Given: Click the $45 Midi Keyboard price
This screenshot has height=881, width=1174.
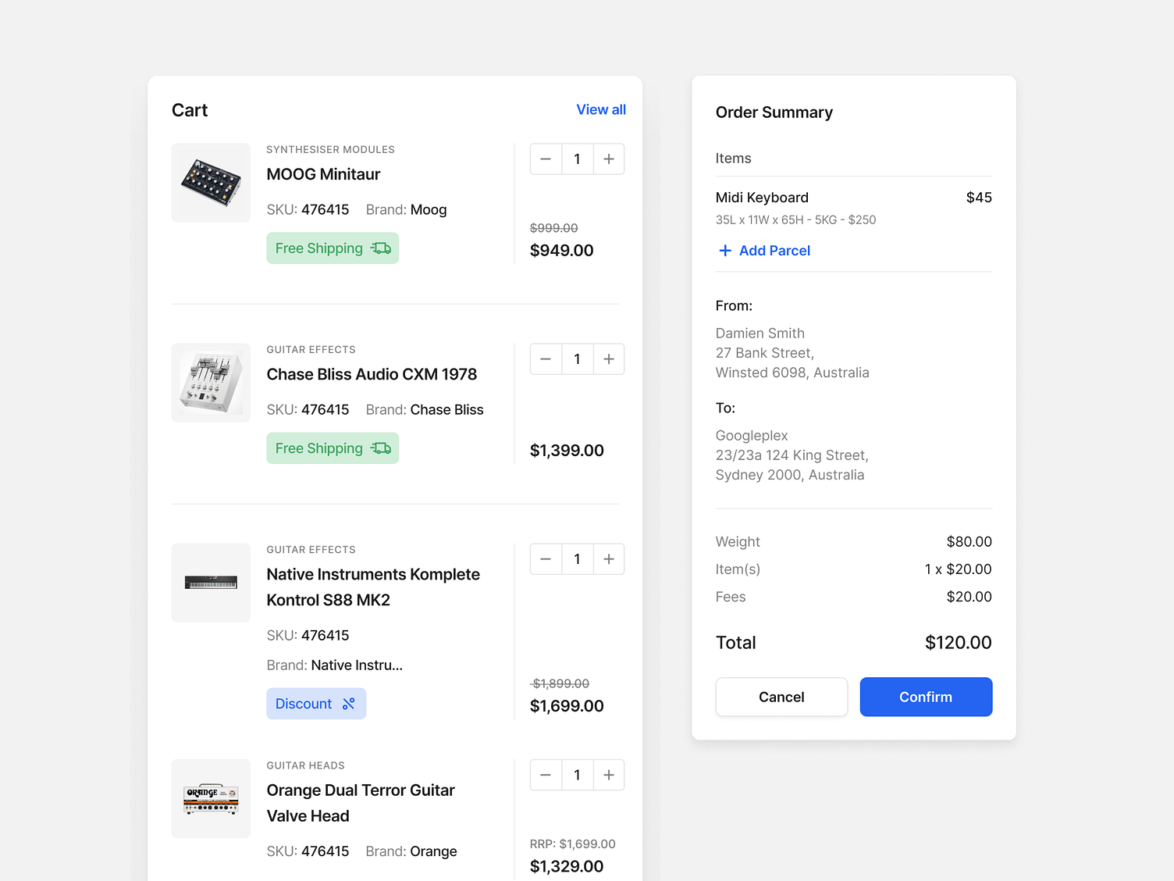Looking at the screenshot, I should tap(979, 198).
